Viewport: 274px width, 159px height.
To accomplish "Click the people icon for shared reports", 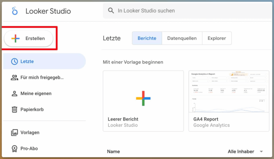I will pyautogui.click(x=14, y=77).
